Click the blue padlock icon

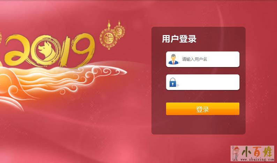tap(173, 82)
